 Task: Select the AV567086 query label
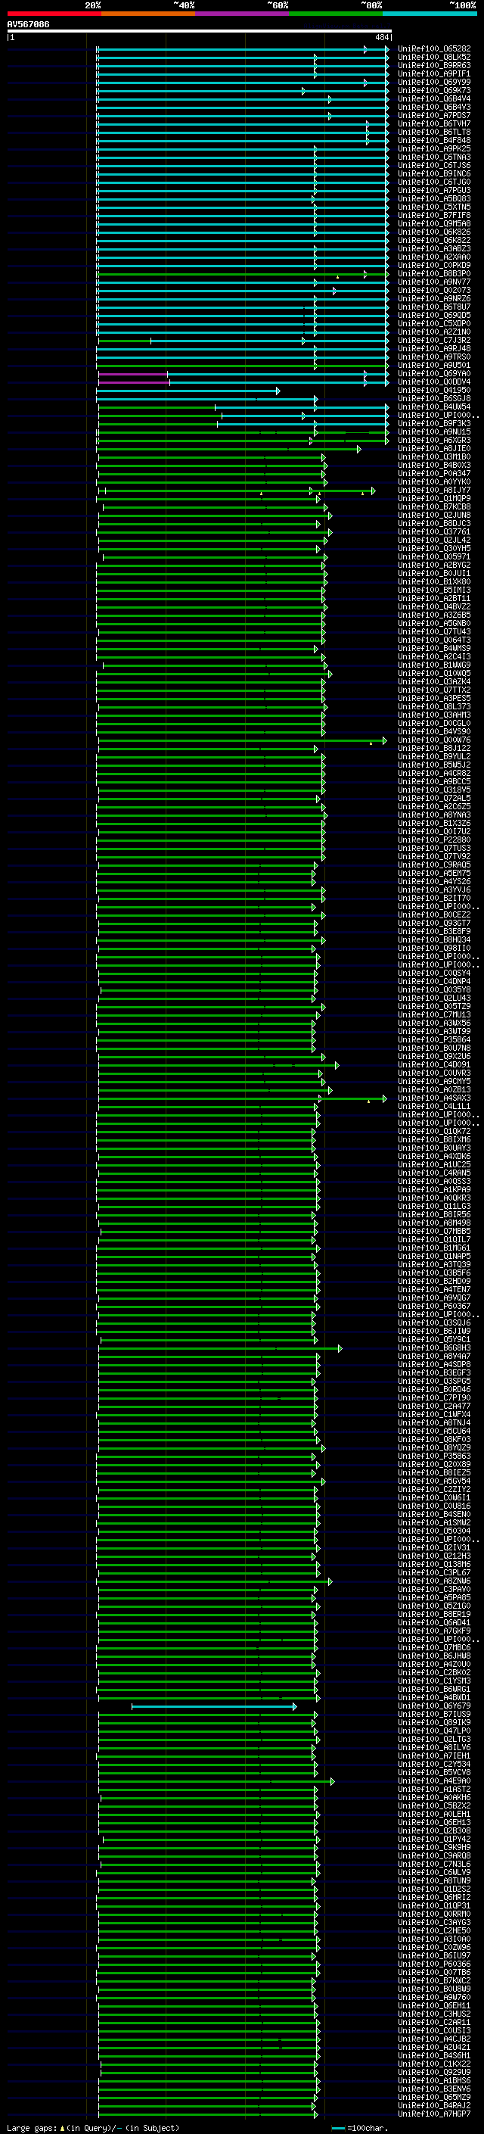click(28, 24)
